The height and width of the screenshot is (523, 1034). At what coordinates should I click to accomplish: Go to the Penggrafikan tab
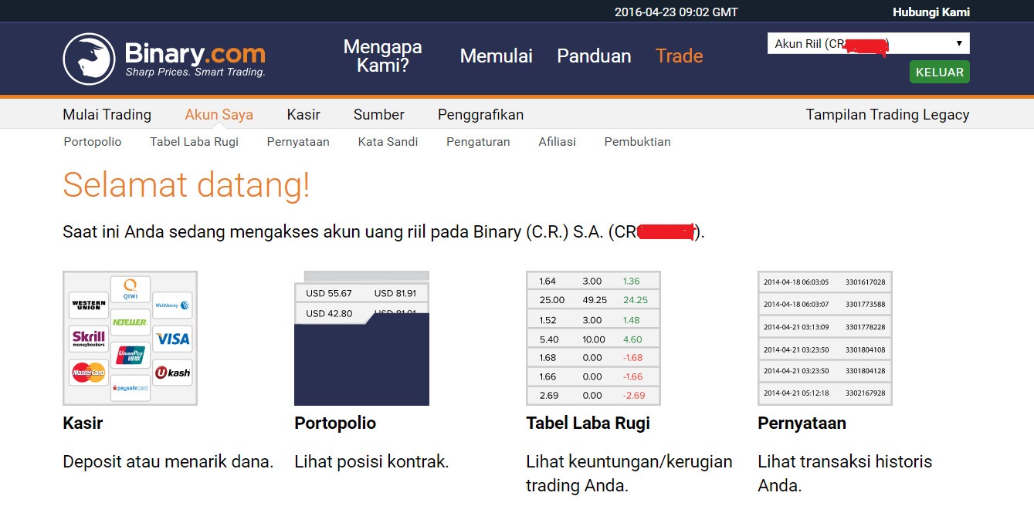pos(481,114)
